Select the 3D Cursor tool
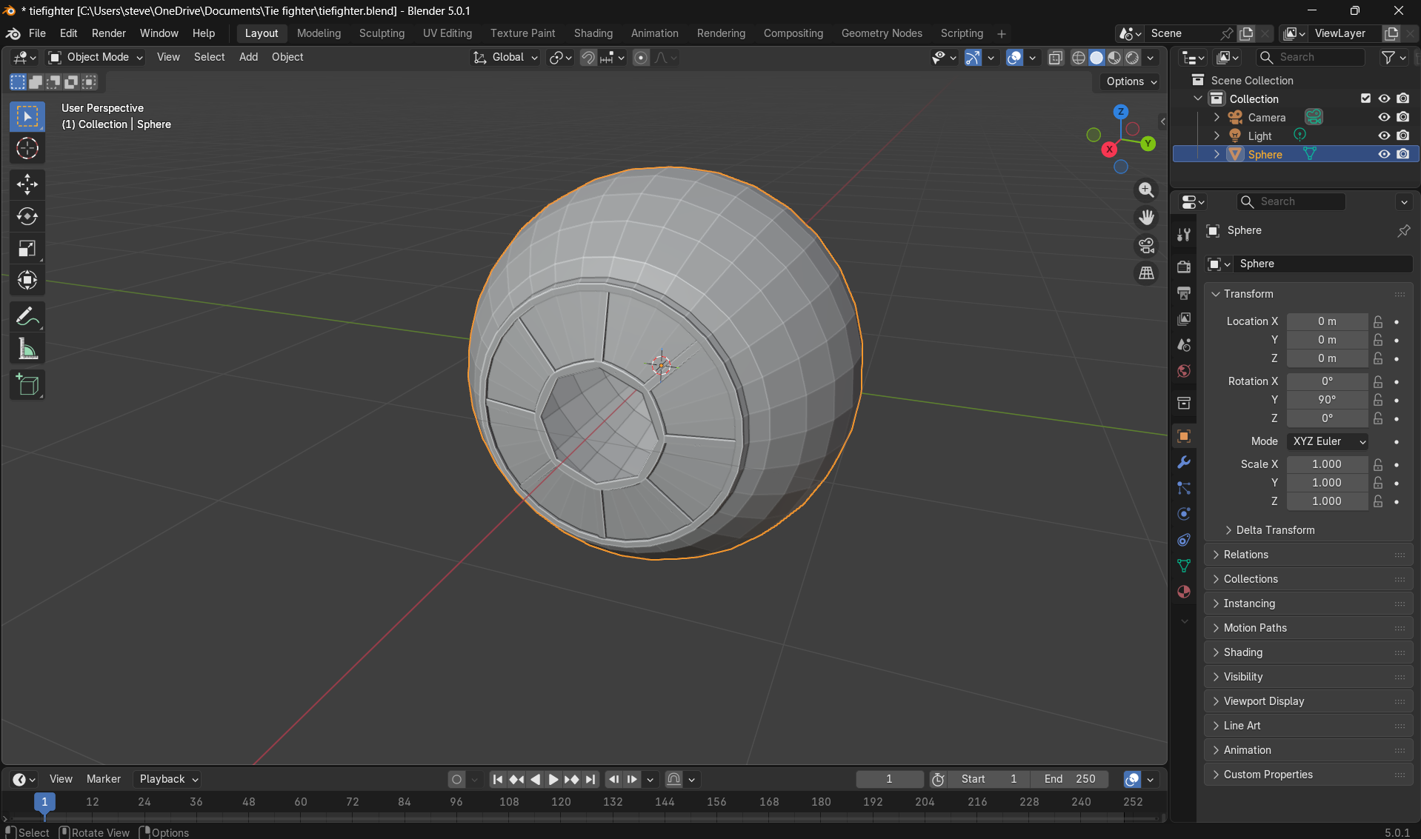The width and height of the screenshot is (1421, 839). coord(27,148)
